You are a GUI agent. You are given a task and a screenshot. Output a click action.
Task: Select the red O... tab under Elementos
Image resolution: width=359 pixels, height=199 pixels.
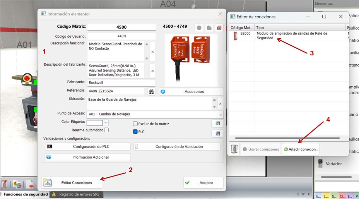[342, 196]
